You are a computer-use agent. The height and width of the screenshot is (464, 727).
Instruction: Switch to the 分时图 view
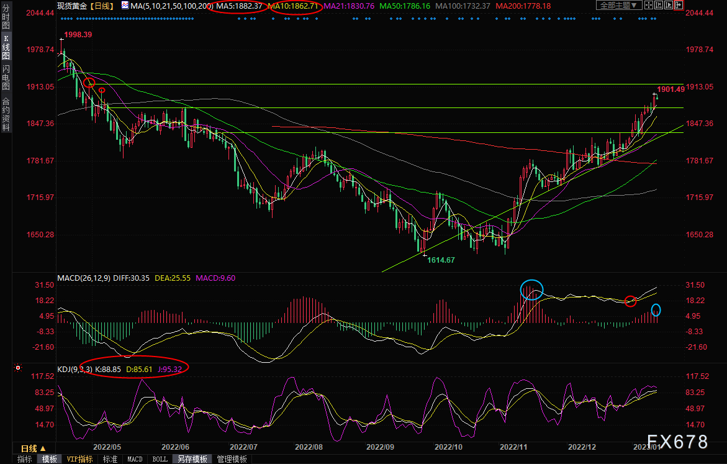[x=6, y=17]
